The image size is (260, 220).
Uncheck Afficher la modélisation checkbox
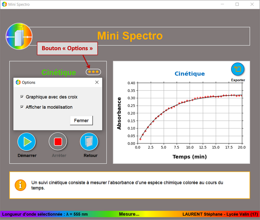(x=22, y=107)
